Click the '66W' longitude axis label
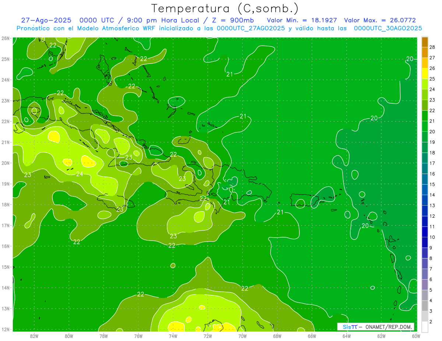This screenshot has height=341, width=442. [x=312, y=336]
